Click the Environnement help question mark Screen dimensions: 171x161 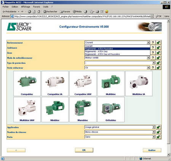(153, 42)
